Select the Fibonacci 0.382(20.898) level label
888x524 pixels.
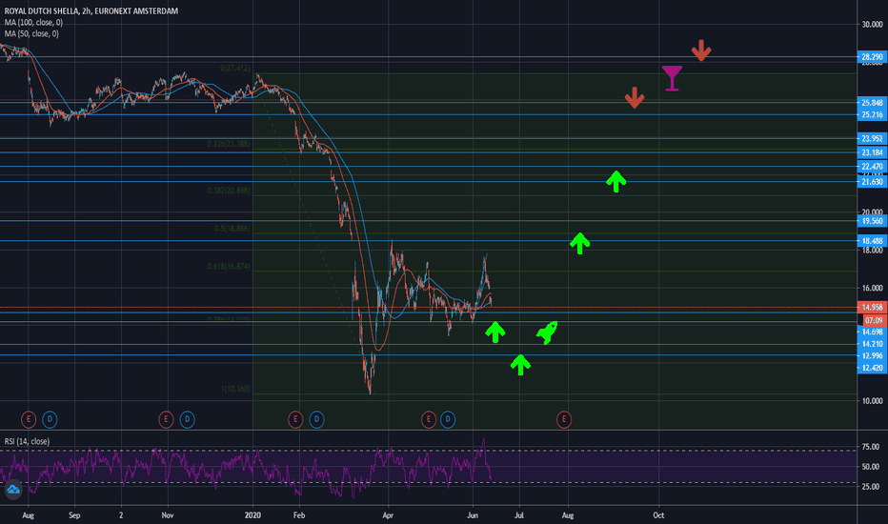point(229,191)
